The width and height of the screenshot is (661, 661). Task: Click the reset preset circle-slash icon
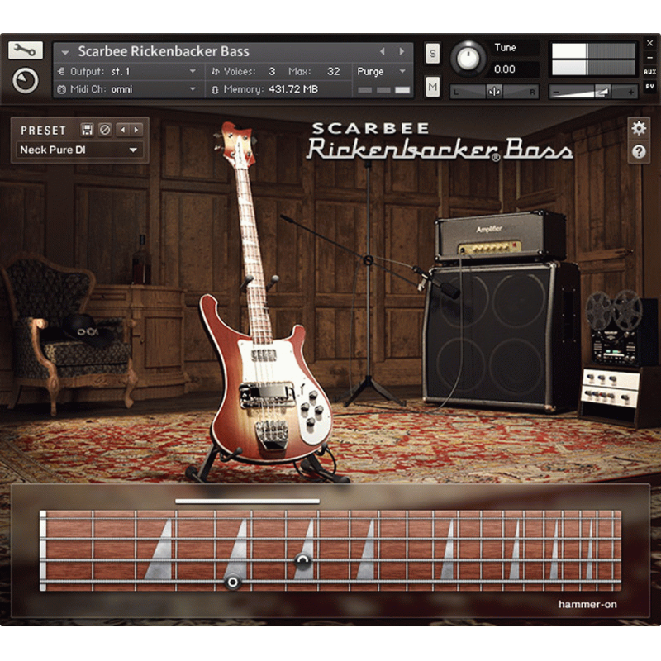coord(105,130)
